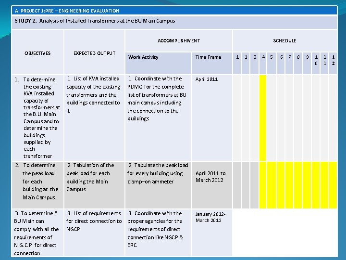Screen dimensions: 346x260
Task: Click schedule month header 11
Action: 324,63
